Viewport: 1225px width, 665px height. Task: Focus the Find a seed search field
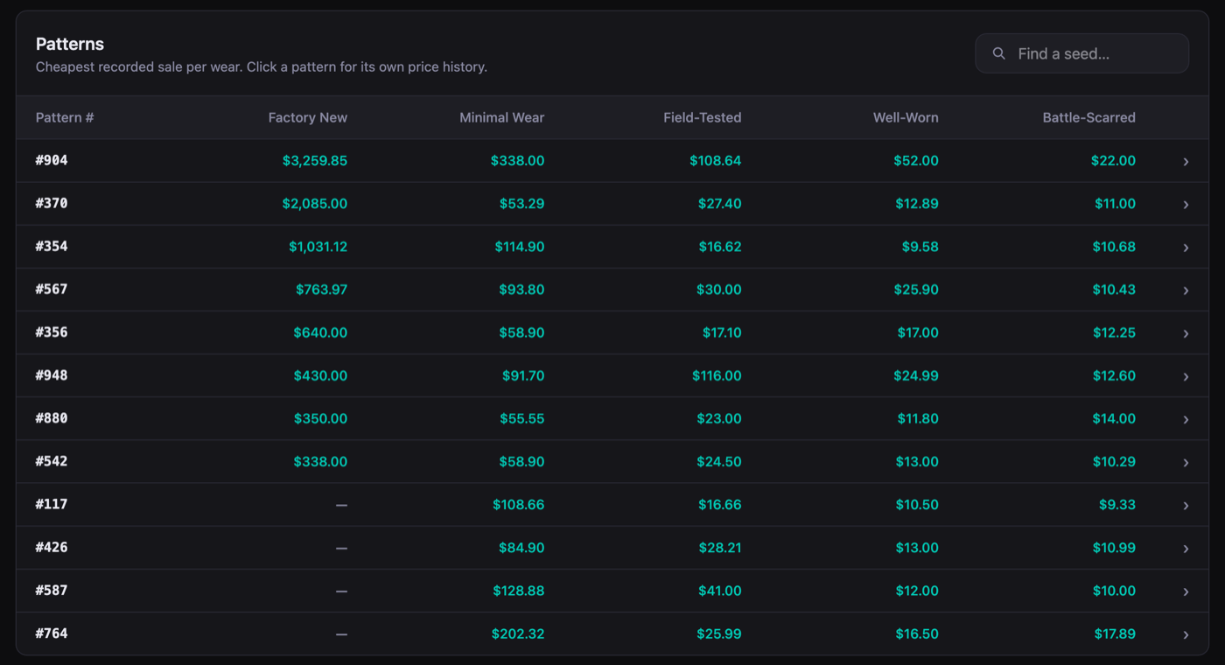coord(1081,53)
